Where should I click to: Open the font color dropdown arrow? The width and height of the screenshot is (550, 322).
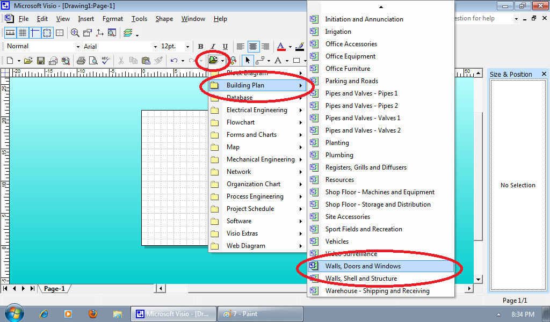(x=290, y=47)
